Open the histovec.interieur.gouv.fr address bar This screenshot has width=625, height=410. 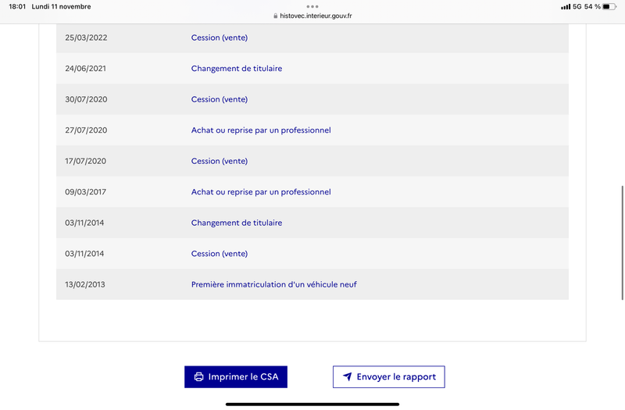point(312,16)
